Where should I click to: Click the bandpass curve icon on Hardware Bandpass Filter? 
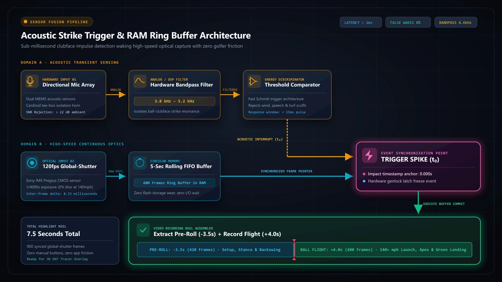point(140,82)
